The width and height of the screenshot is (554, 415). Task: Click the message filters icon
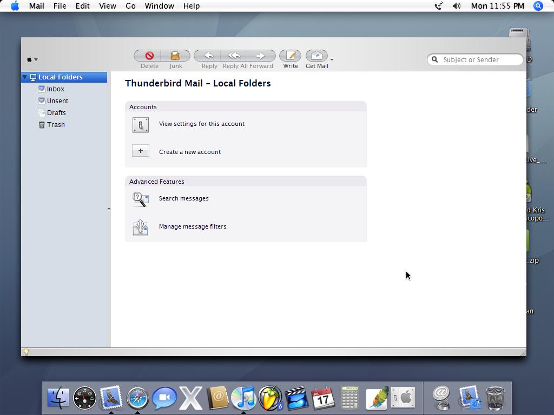click(141, 227)
